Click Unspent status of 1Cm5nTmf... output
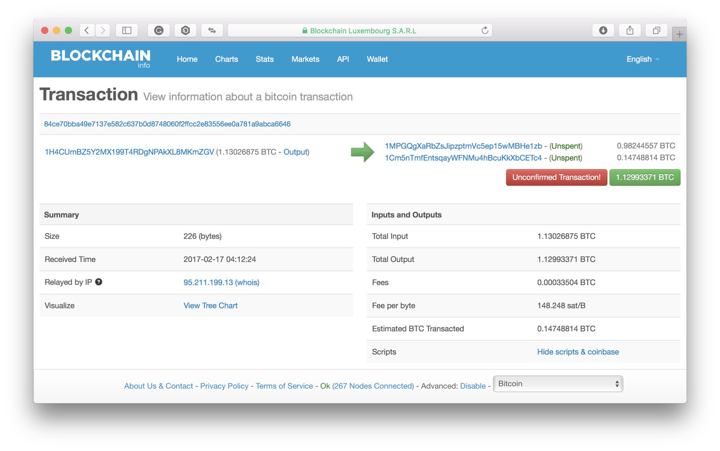The image size is (720, 451). [x=566, y=158]
